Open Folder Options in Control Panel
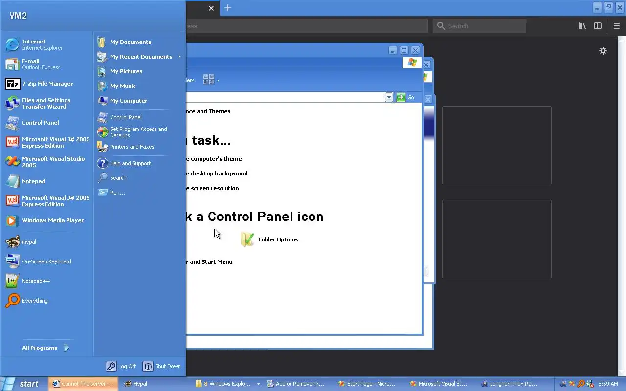626x391 pixels. [269, 239]
